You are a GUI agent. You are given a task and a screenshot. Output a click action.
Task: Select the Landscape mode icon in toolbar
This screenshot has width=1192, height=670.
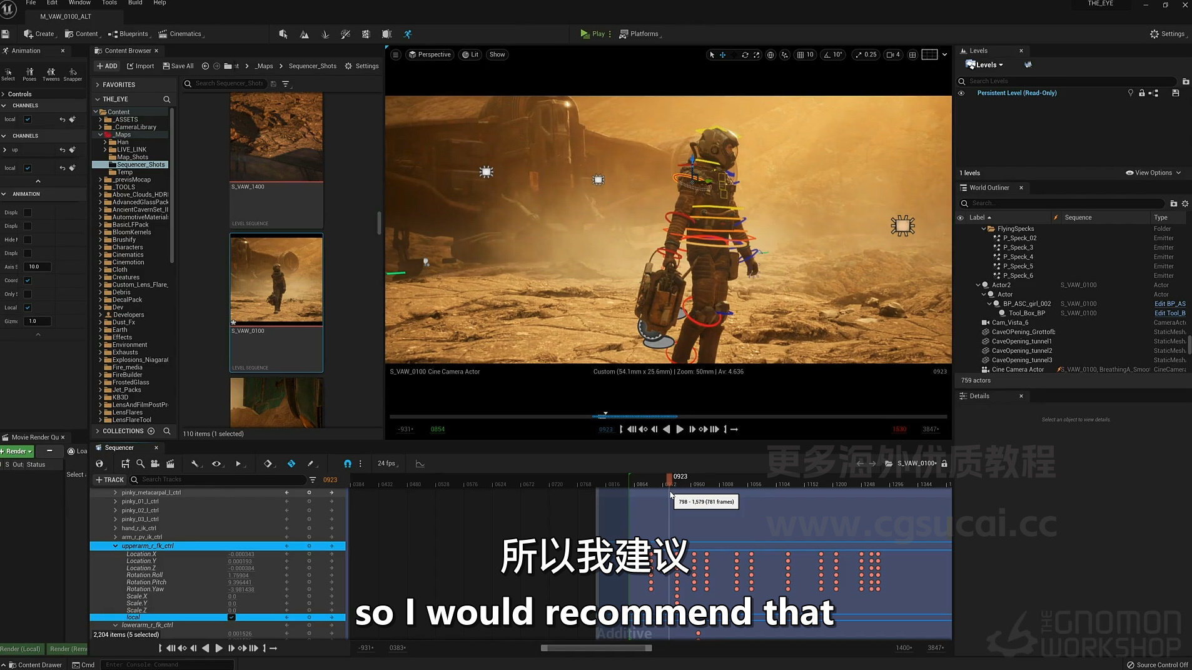coord(304,34)
